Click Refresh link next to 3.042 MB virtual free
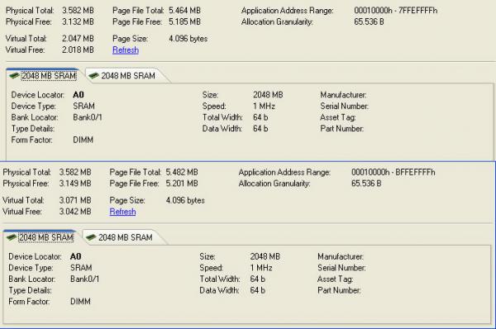Image resolution: width=496 pixels, height=329 pixels. coord(122,212)
